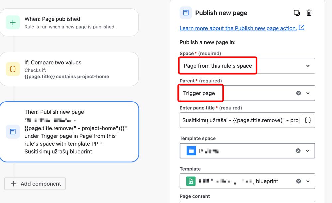Select the When: Page published trigger card
Viewport: 332px width, 203px height.
pos(69,23)
